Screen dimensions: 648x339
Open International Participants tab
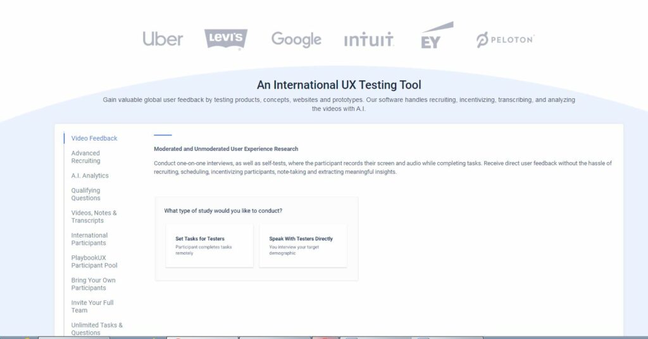click(x=89, y=239)
